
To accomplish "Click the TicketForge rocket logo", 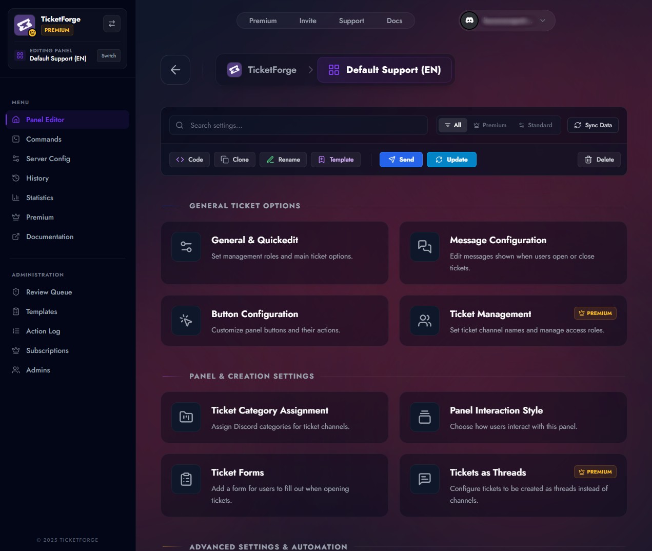I will coord(24,25).
